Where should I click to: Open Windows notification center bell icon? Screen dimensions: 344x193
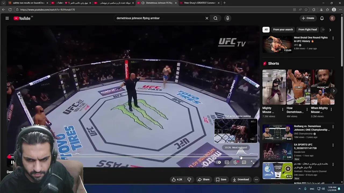339,189
